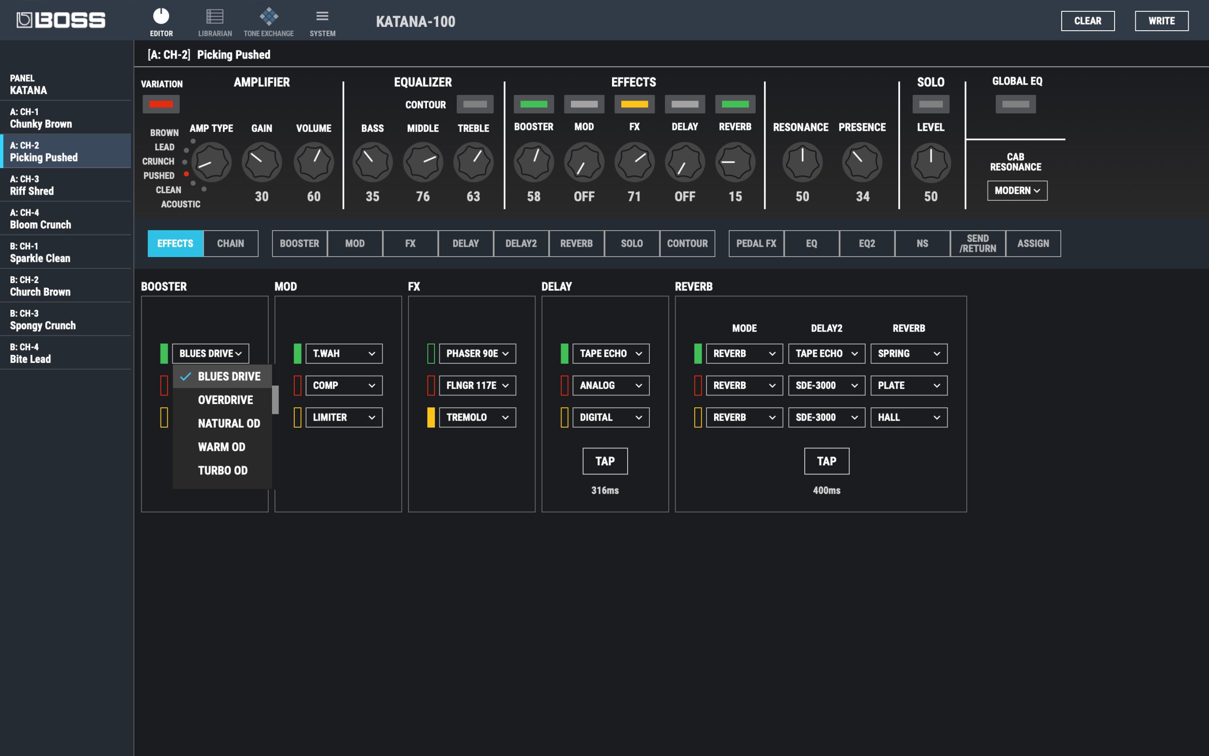Toggle the Booster effect on/off indicator
This screenshot has width=1209, height=756.
pos(534,104)
